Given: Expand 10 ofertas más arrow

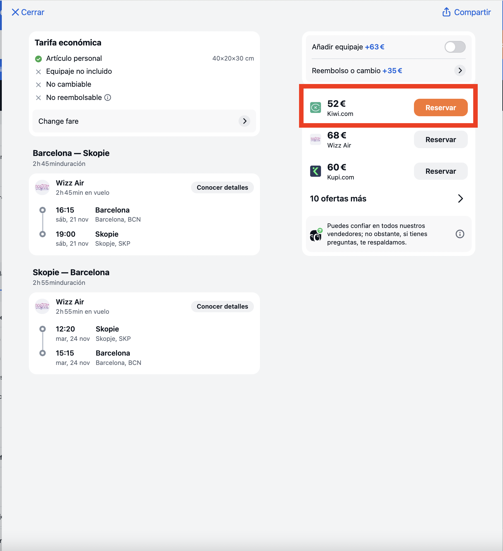Looking at the screenshot, I should click(460, 199).
